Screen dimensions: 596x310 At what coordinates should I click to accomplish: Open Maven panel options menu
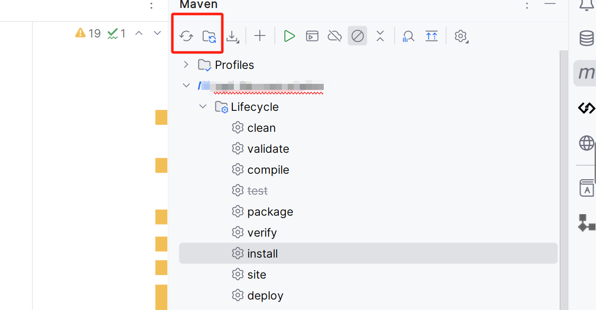tap(527, 5)
